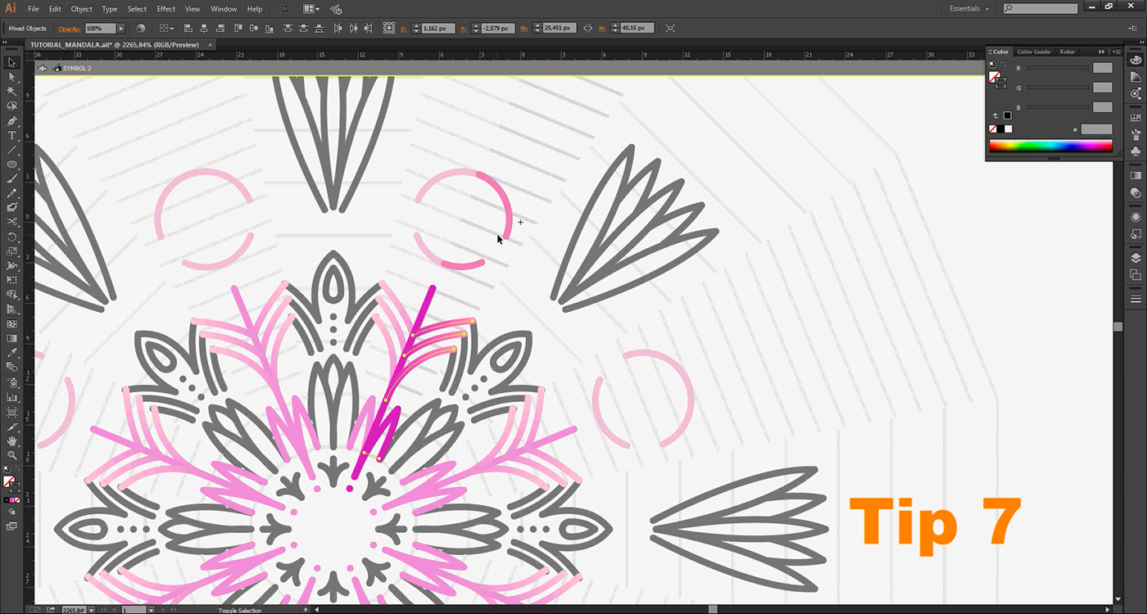Viewport: 1147px width, 614px height.
Task: Click the Go to Bridge icon
Action: (284, 9)
